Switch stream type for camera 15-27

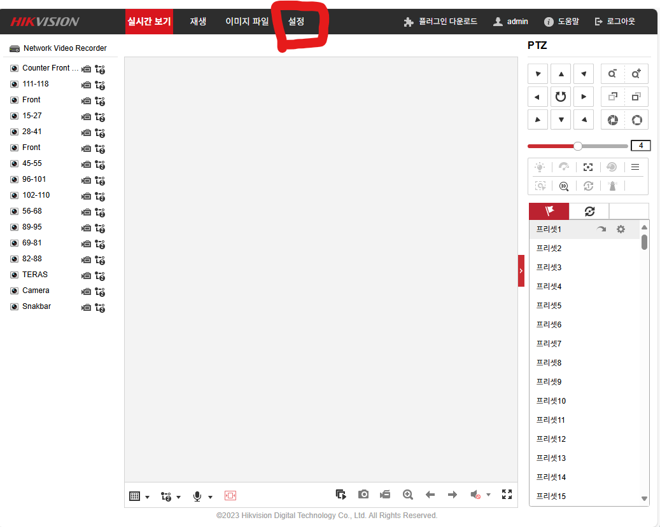click(100, 117)
